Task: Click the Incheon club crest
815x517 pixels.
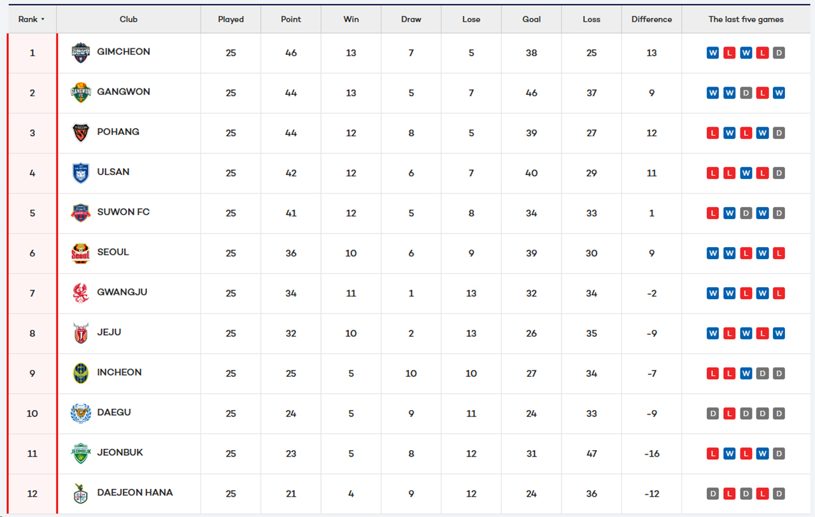Action: (81, 374)
